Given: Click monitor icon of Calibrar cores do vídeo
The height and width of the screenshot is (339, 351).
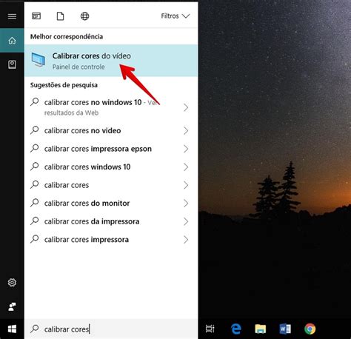Looking at the screenshot, I should click(x=39, y=59).
